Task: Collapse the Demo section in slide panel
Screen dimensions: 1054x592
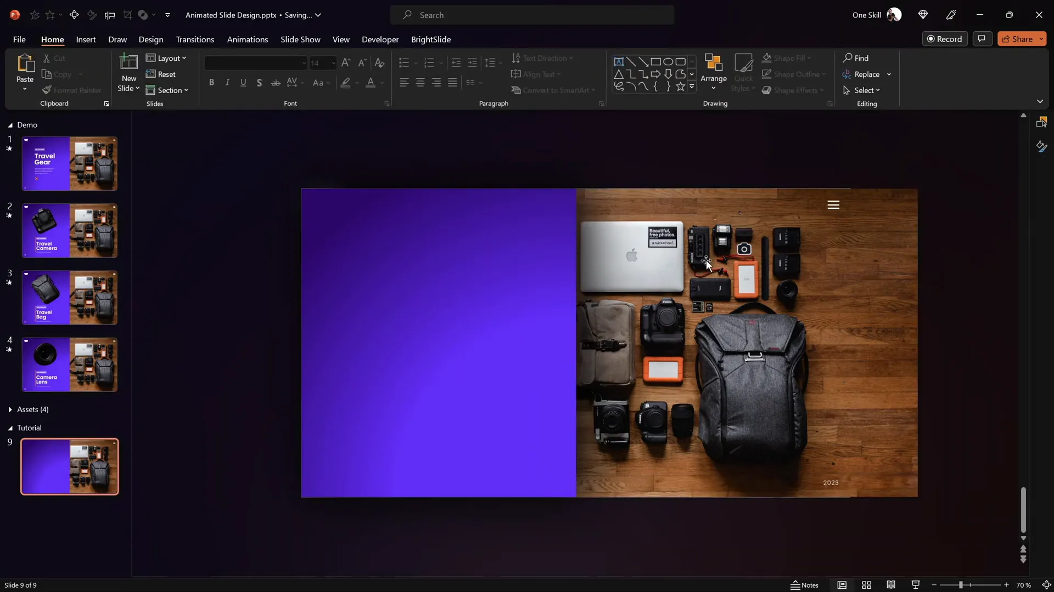Action: tap(9, 125)
